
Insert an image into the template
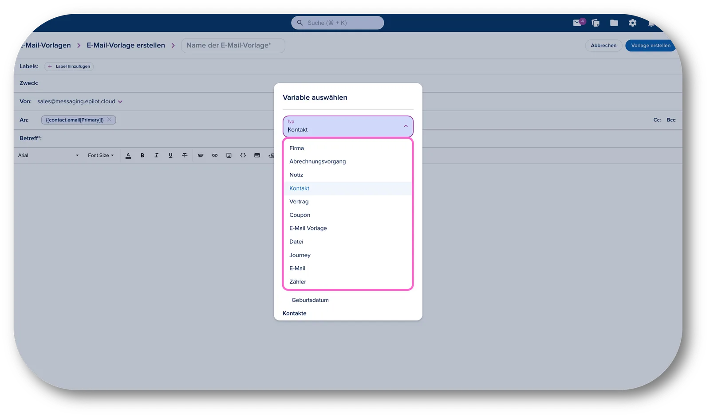click(229, 156)
